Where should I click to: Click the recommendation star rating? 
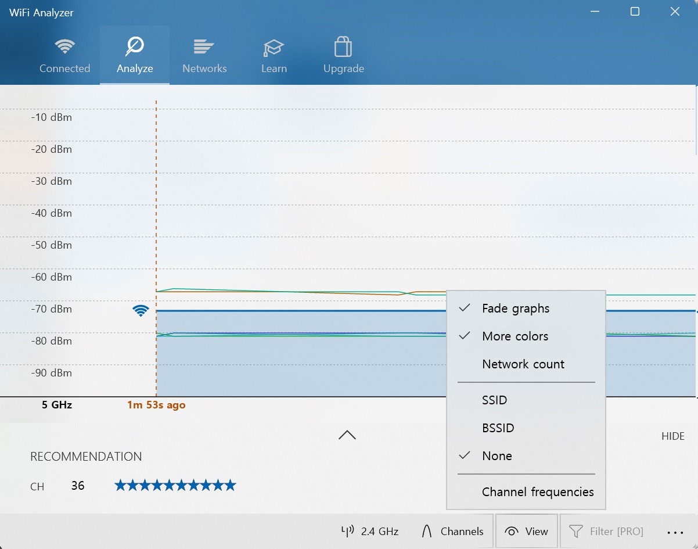175,485
